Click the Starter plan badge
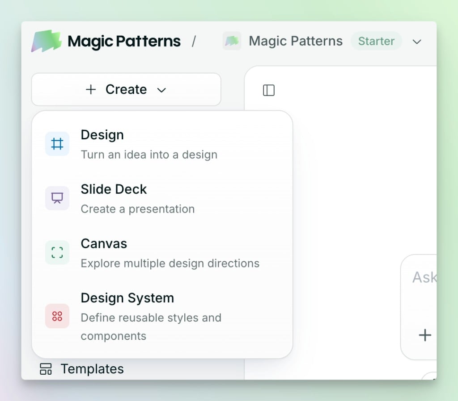This screenshot has width=458, height=401. click(x=376, y=41)
